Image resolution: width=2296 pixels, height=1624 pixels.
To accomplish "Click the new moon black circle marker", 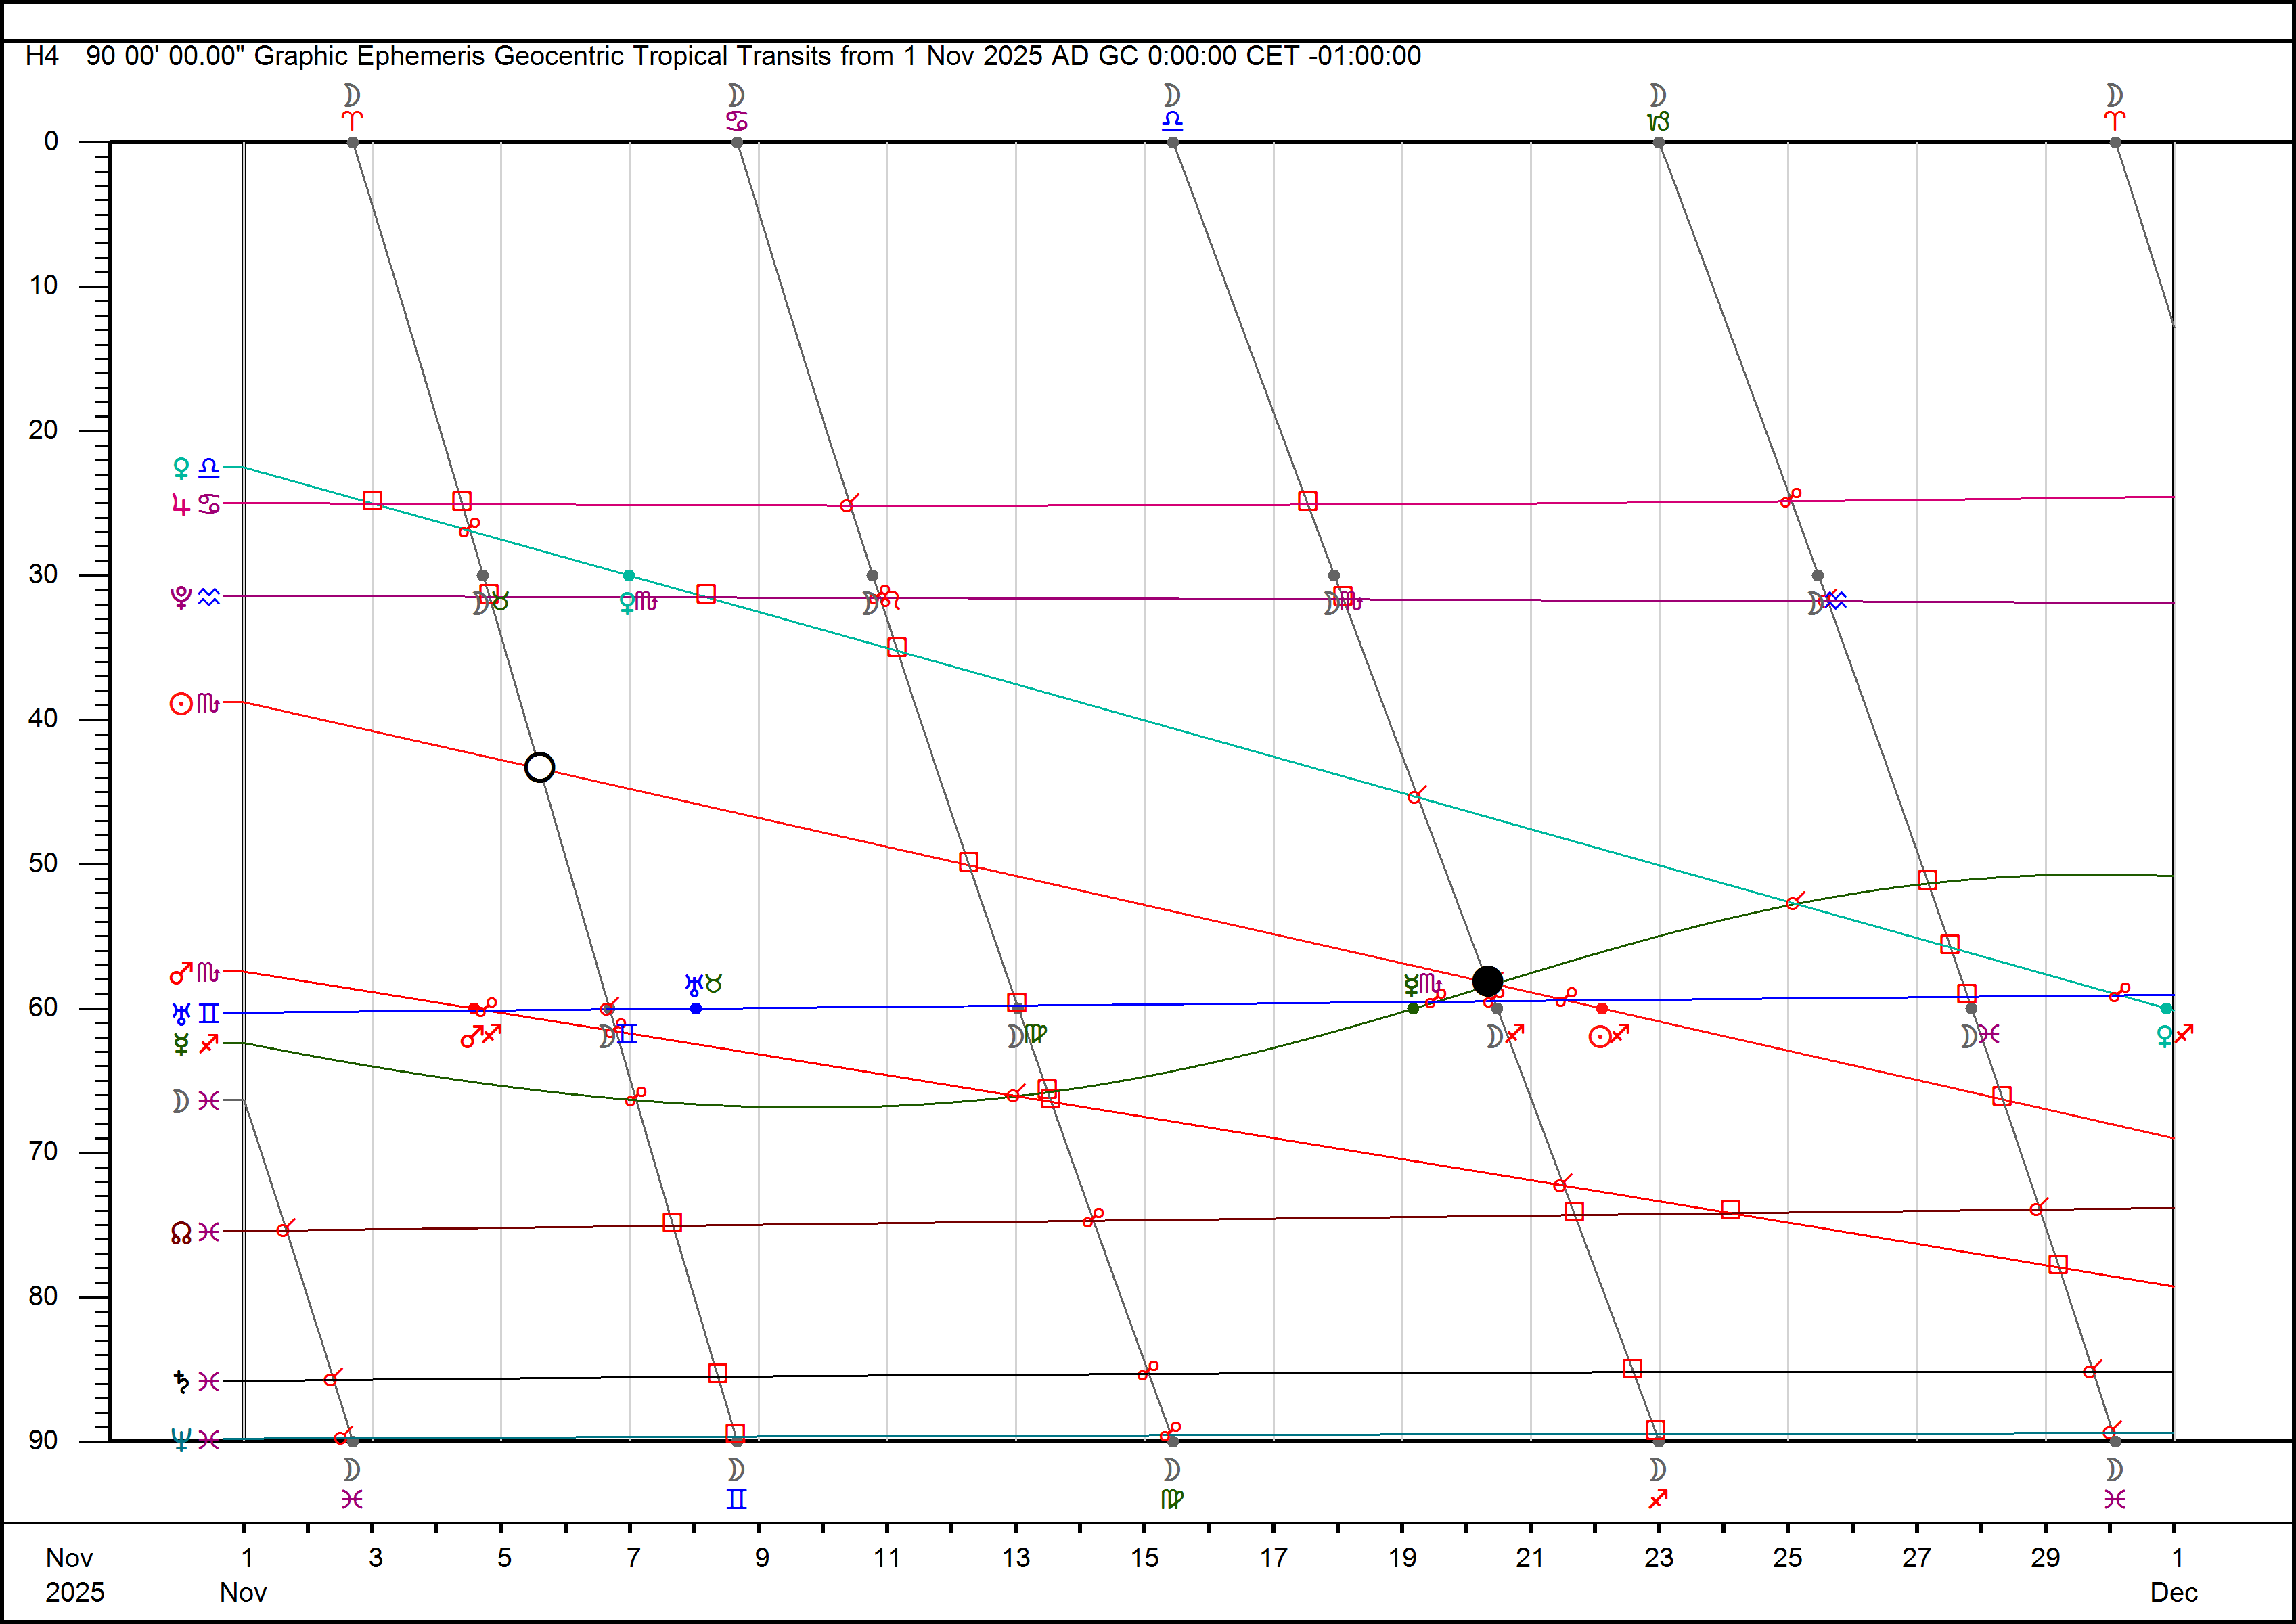I will tap(1487, 980).
